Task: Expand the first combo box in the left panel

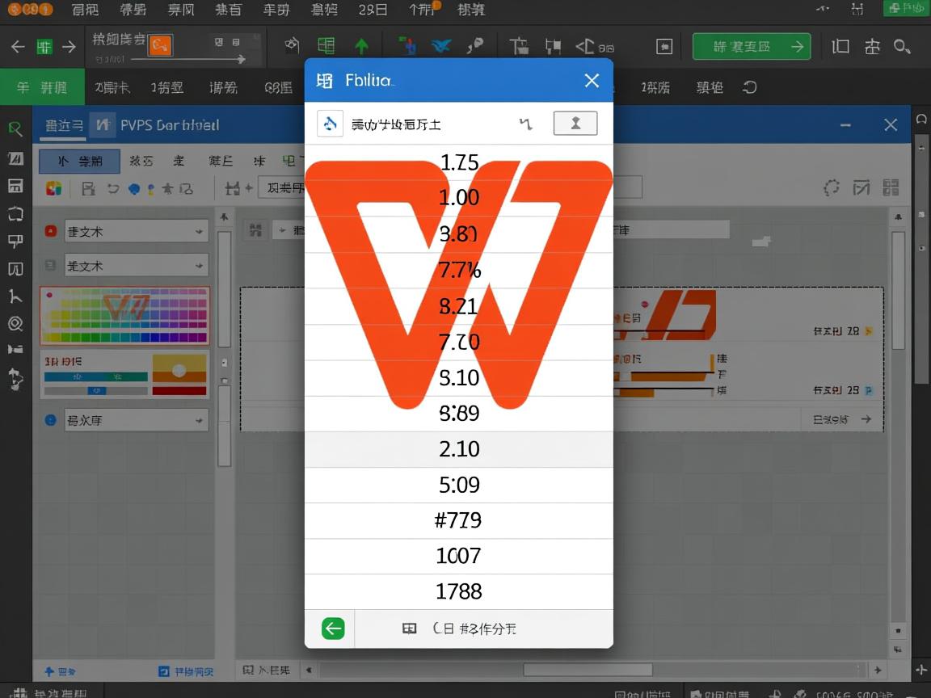Action: (x=136, y=230)
